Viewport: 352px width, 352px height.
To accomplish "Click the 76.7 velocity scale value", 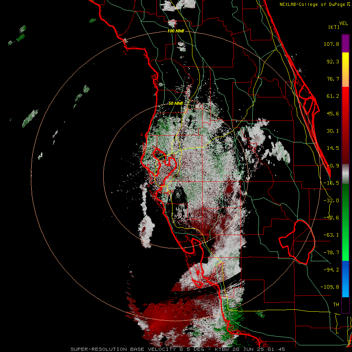I will pyautogui.click(x=333, y=79).
